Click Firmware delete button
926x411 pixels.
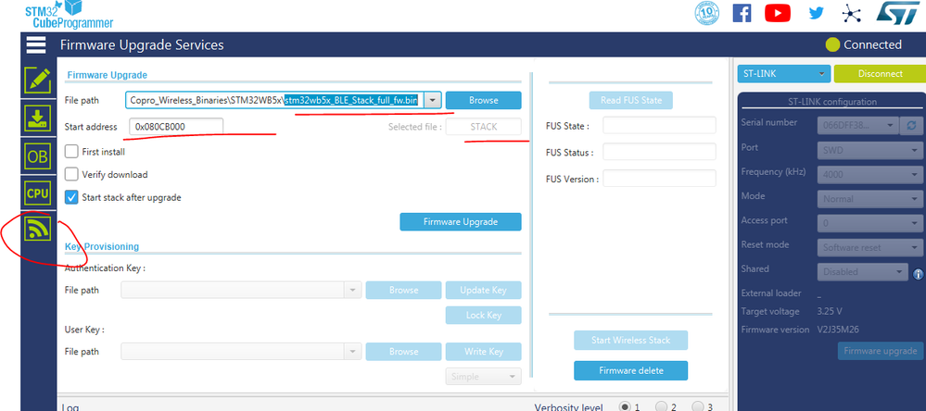(x=630, y=371)
